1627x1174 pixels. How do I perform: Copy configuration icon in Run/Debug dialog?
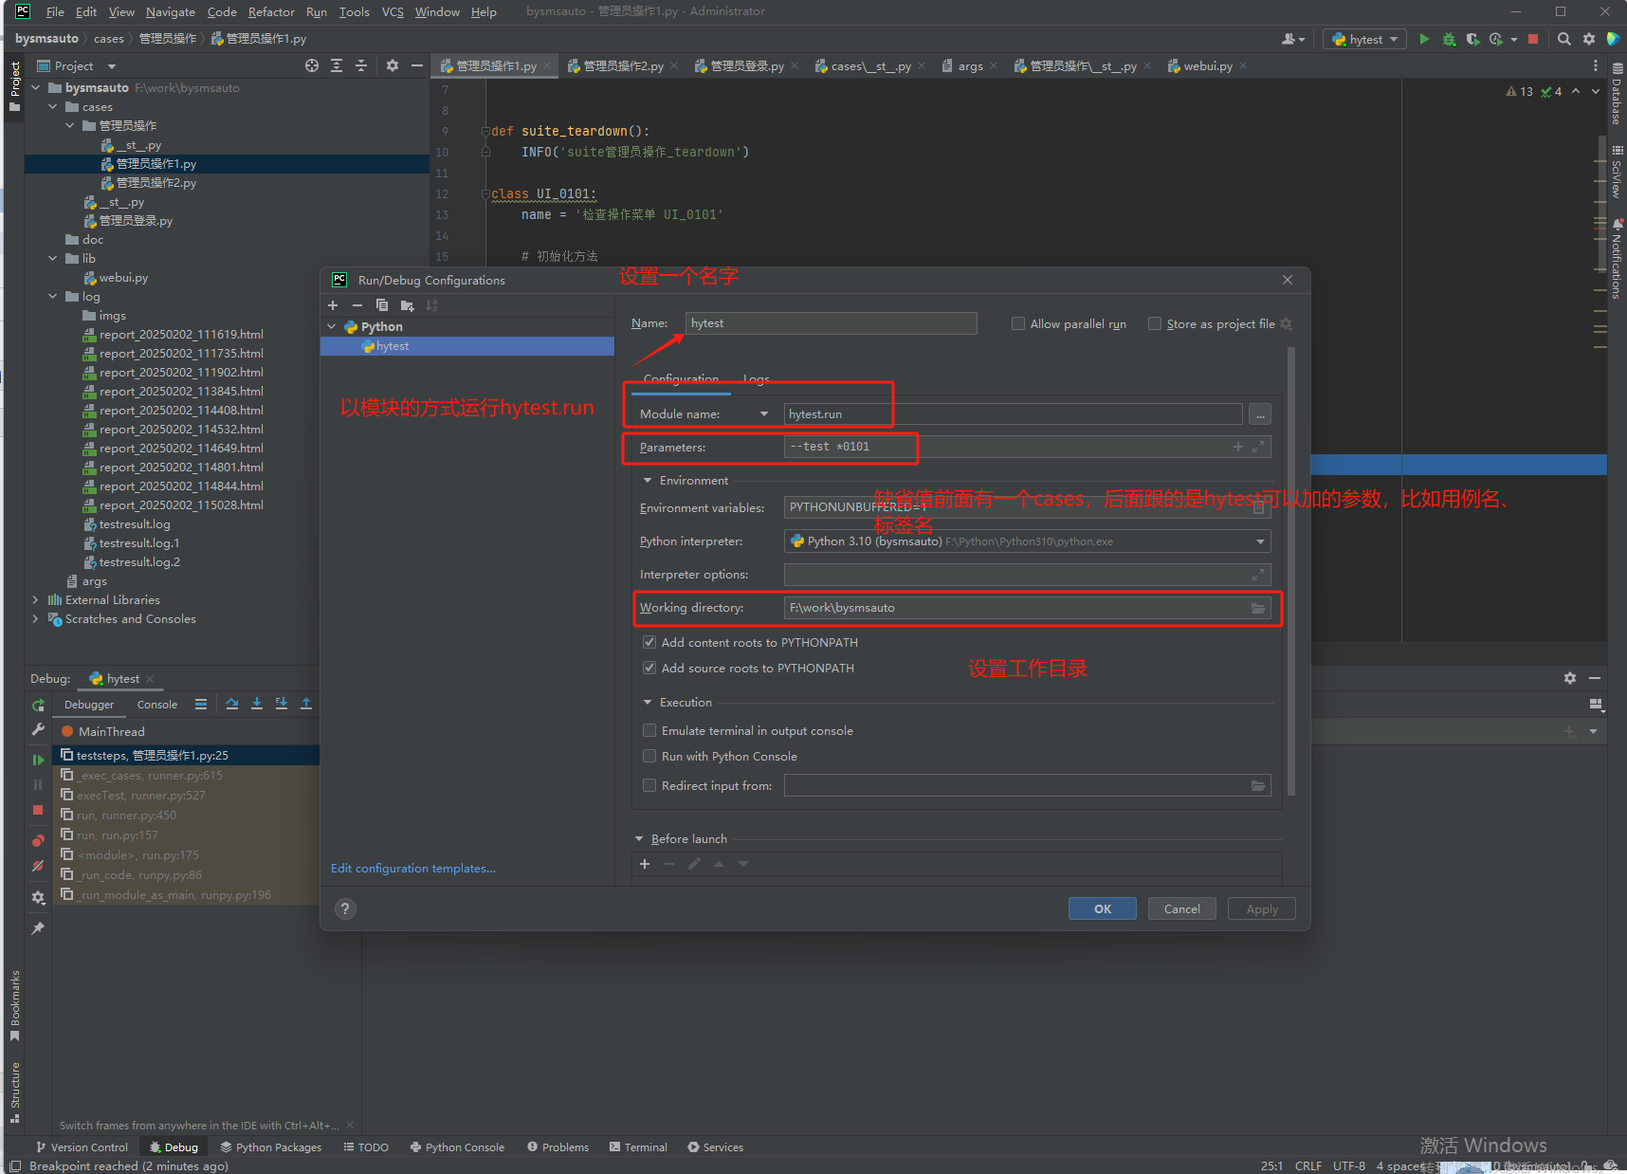tap(382, 305)
